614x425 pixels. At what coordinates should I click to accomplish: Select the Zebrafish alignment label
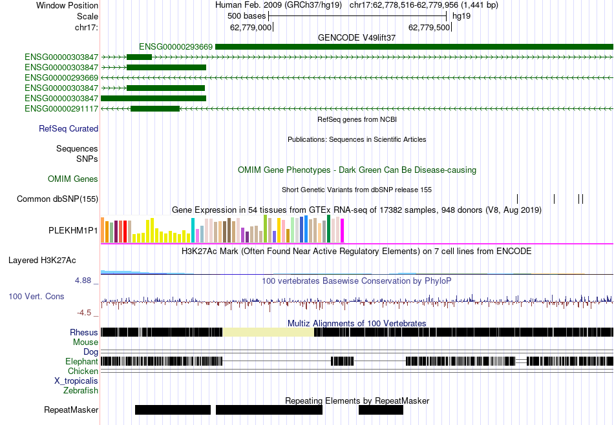[x=81, y=391]
